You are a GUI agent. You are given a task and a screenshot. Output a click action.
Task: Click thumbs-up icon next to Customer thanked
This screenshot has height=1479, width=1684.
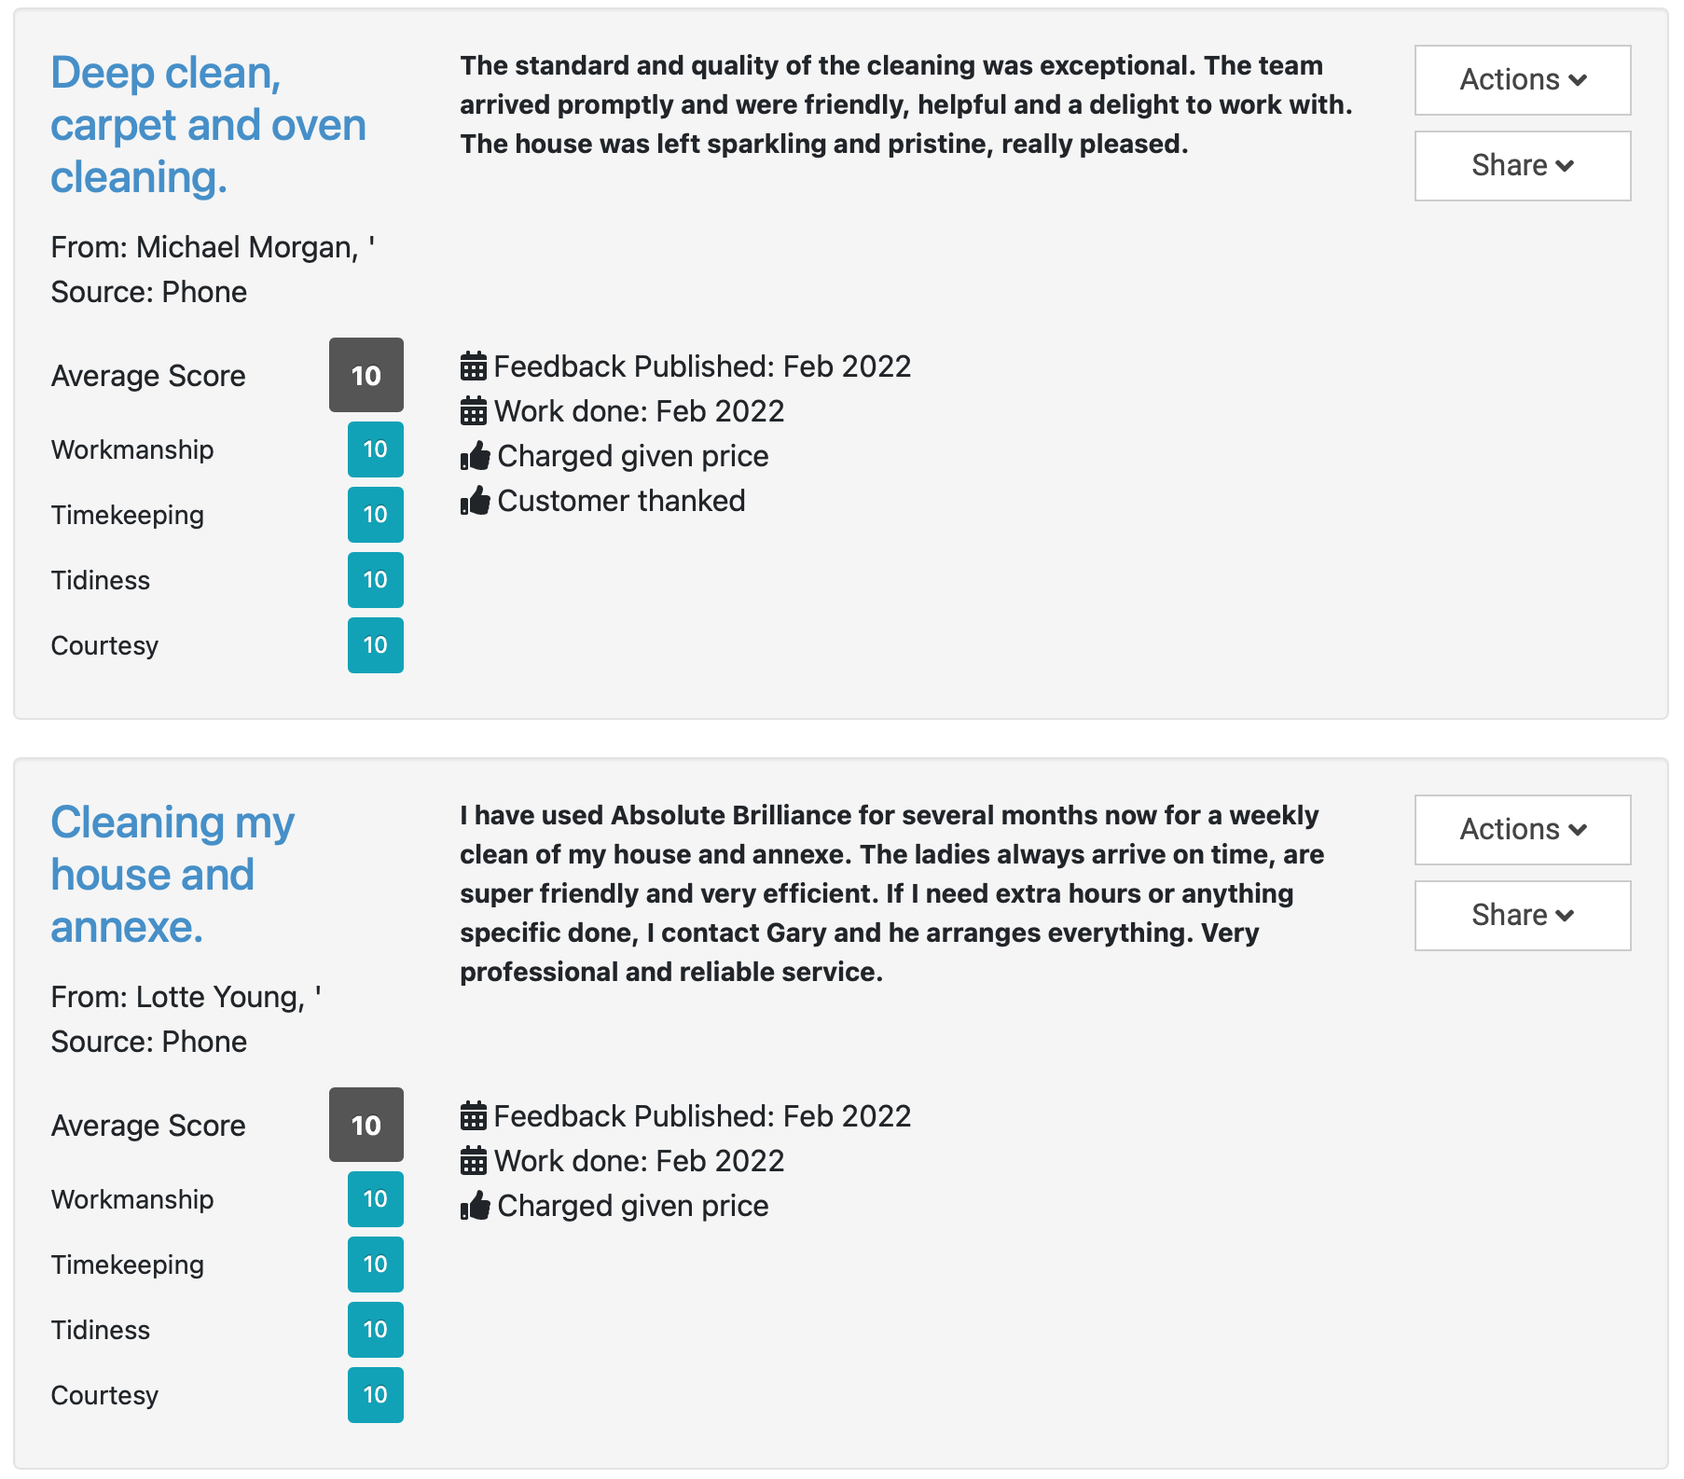(x=476, y=501)
